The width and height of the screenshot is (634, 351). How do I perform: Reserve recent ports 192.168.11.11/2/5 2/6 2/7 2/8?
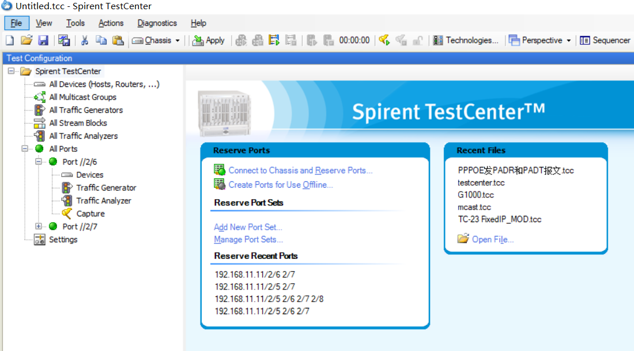269,299
